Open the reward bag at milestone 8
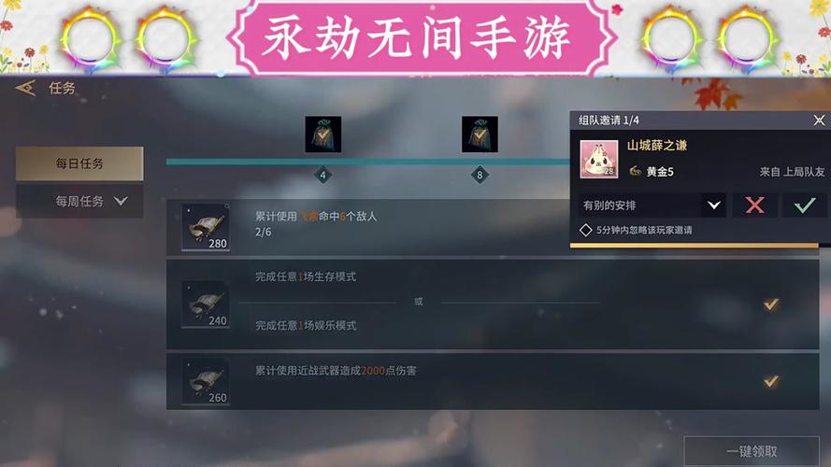The width and height of the screenshot is (831, 467). tap(480, 134)
